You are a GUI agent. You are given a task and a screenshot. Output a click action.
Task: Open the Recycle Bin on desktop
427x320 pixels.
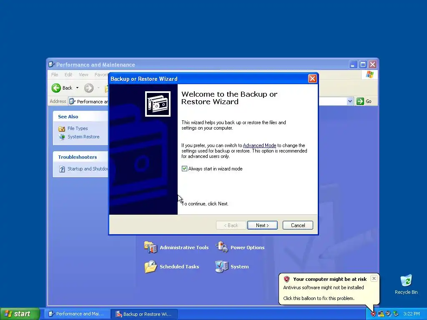406,284
